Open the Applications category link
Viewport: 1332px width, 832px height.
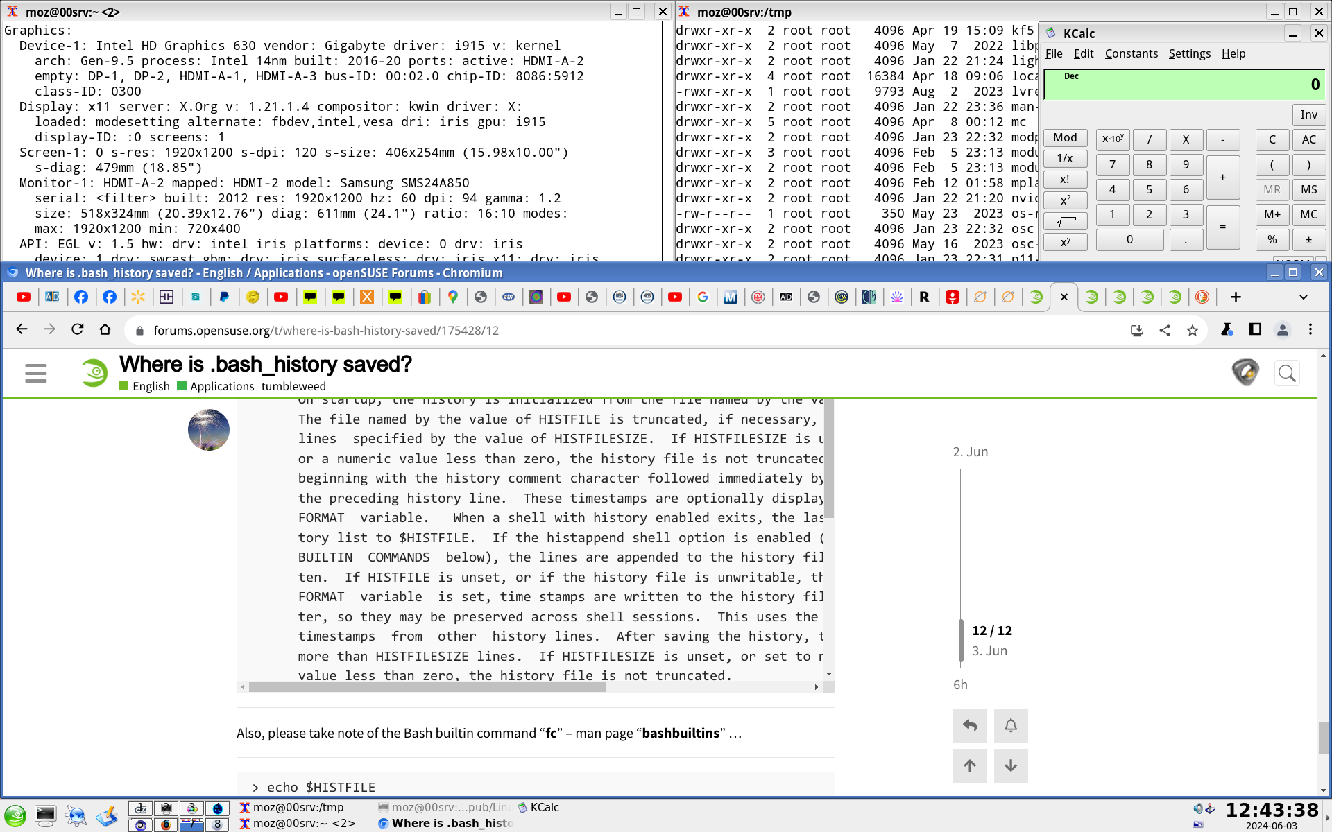click(x=216, y=386)
